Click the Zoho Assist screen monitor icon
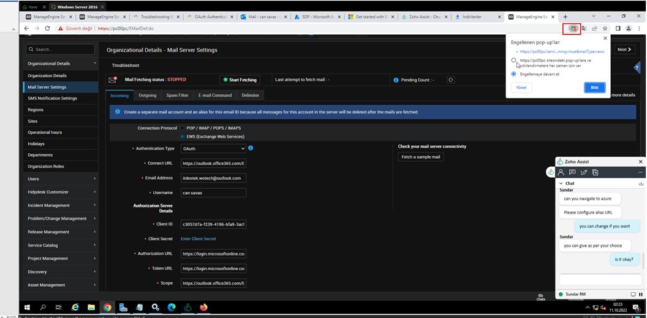This screenshot has width=647, height=318. click(x=634, y=294)
